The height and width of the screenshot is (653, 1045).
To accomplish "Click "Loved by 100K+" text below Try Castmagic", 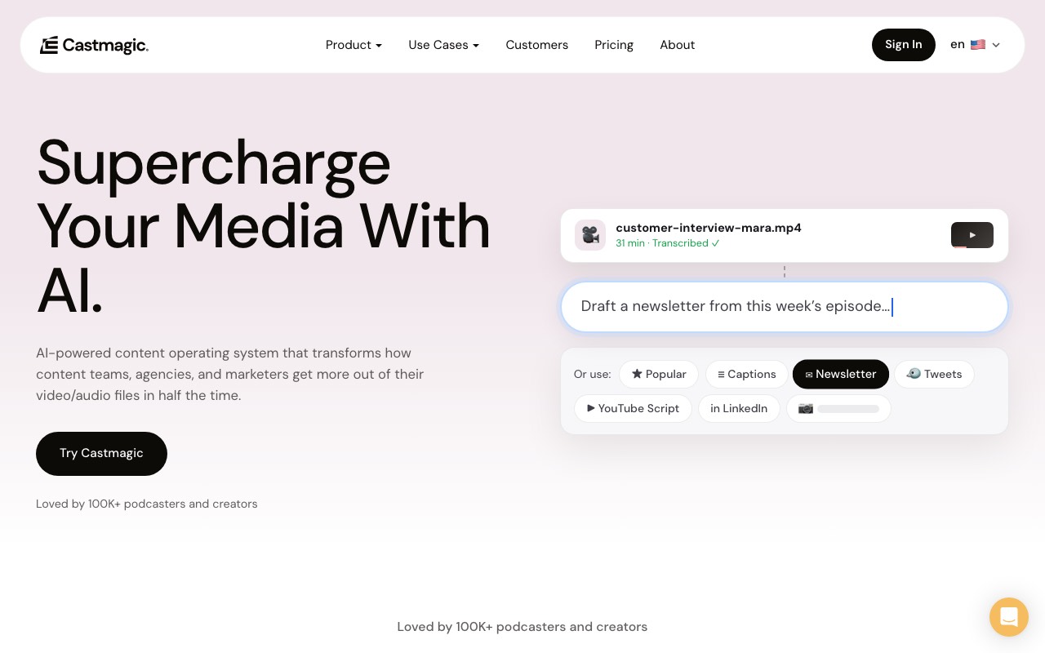I will (147, 504).
